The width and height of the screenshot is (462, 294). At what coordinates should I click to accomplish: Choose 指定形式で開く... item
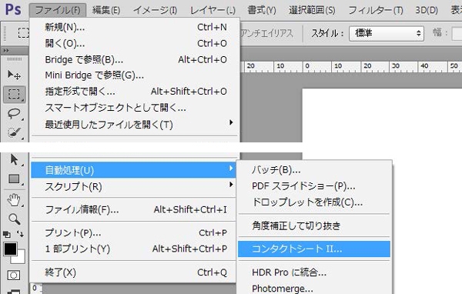pyautogui.click(x=136, y=92)
